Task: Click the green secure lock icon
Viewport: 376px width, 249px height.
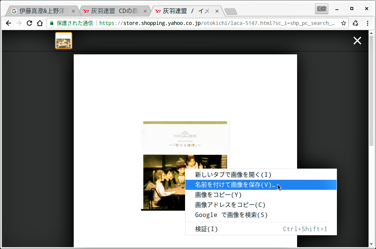Action: (51, 23)
